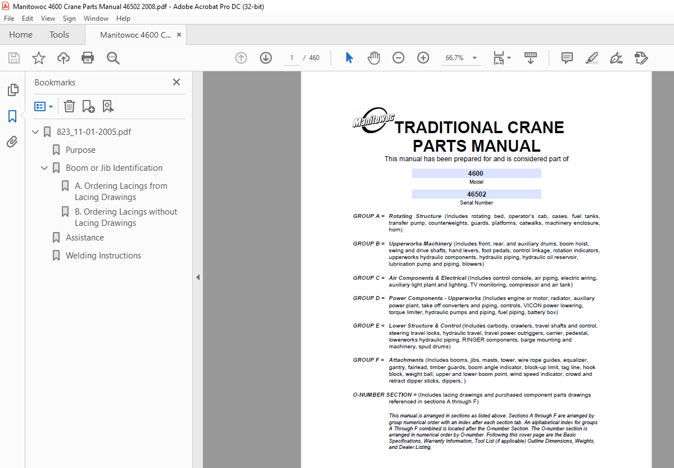Jump to the Purpose bookmark
Image resolution: width=674 pixels, height=468 pixels.
(x=80, y=150)
